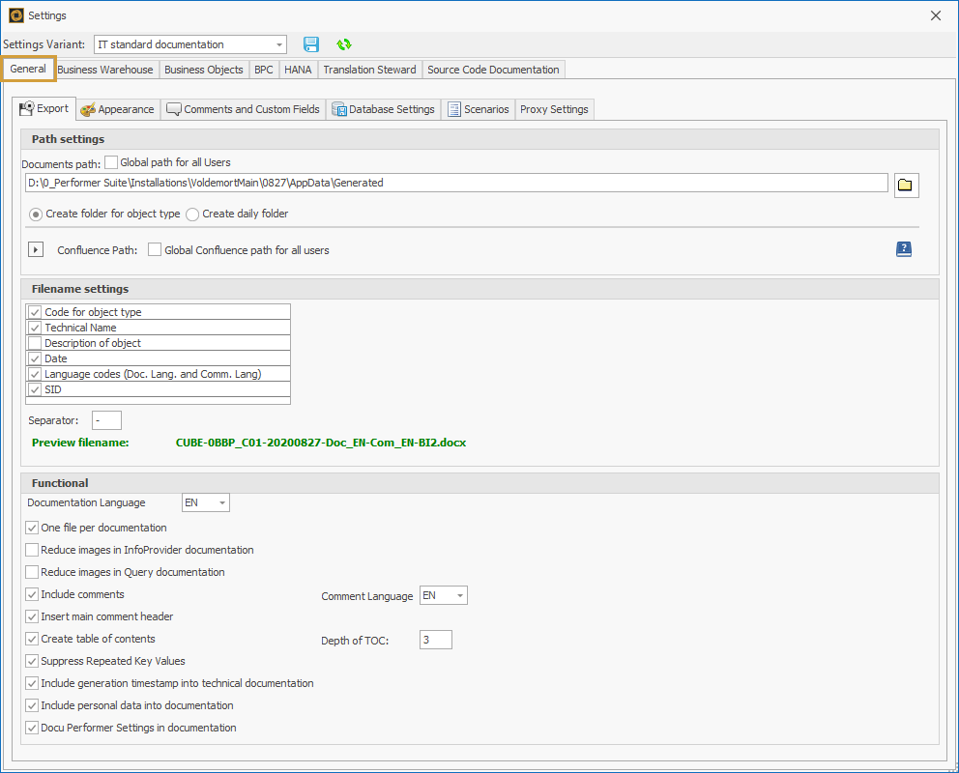Open the Documentation Language dropdown
Image resolution: width=959 pixels, height=773 pixels.
(220, 502)
